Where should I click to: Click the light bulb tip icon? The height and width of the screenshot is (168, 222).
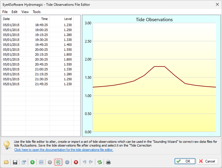pos(7,145)
